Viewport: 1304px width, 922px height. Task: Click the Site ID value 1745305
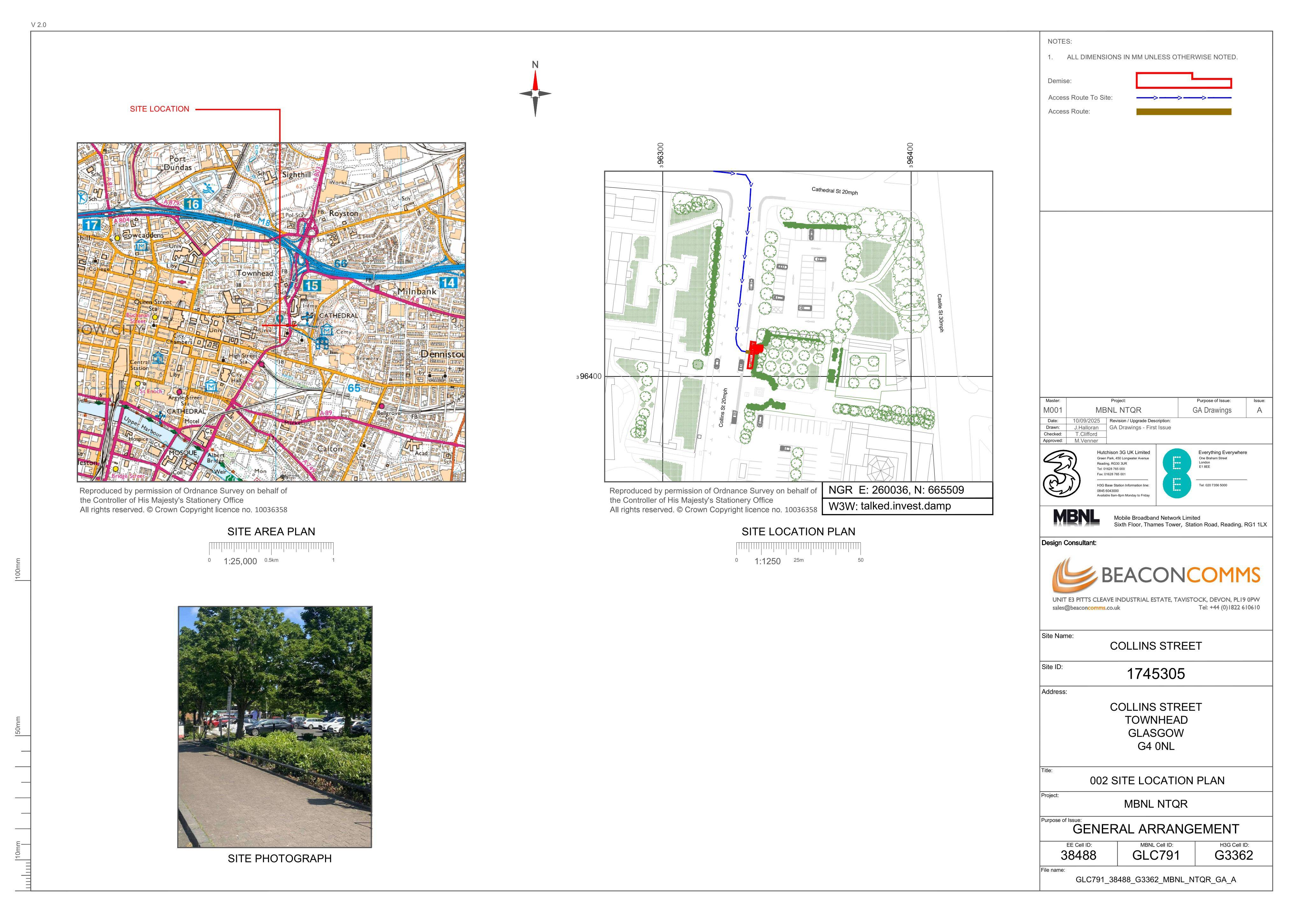point(1156,674)
